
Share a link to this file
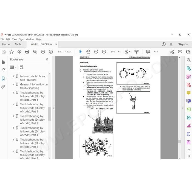(172, 52)
